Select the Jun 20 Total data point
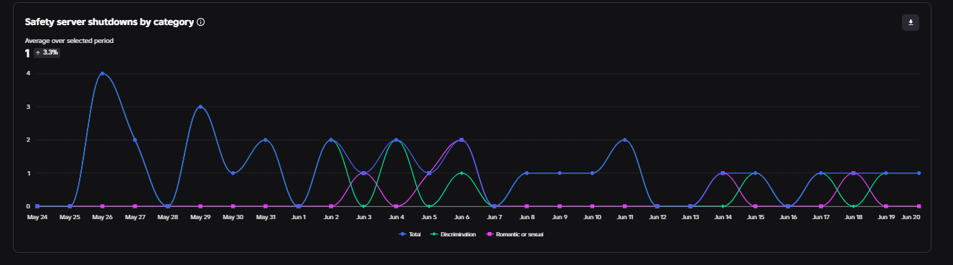The width and height of the screenshot is (953, 265). (919, 173)
